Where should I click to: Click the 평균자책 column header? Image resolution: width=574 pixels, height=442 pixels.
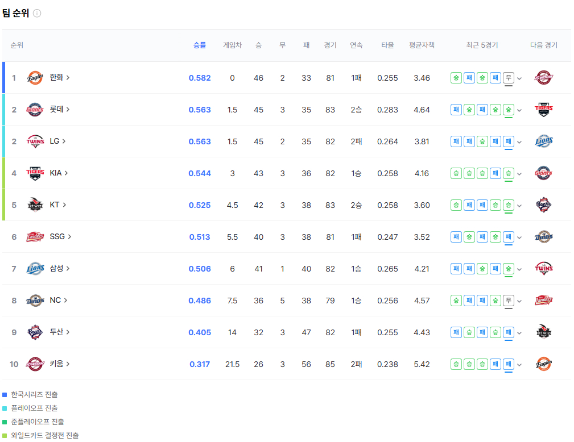[422, 45]
